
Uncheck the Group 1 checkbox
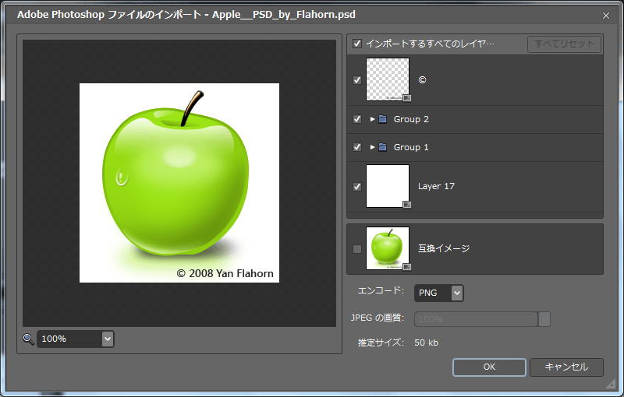coord(357,147)
